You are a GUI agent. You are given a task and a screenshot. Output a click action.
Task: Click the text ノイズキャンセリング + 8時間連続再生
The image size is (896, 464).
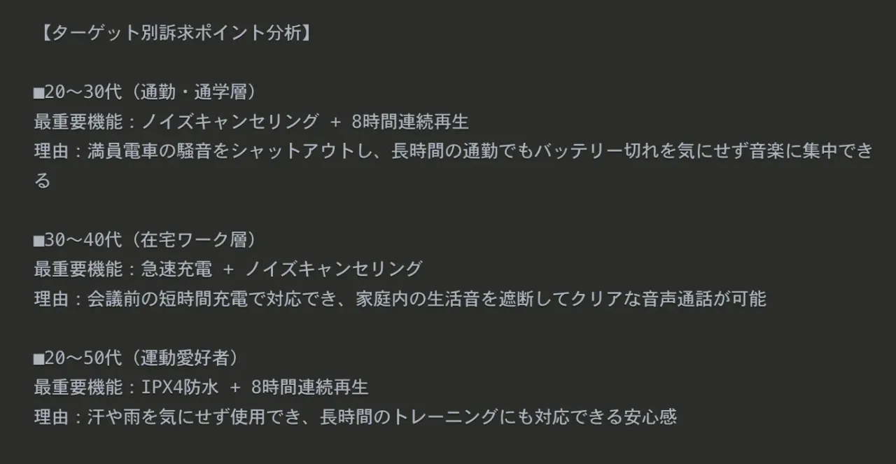[305, 122]
